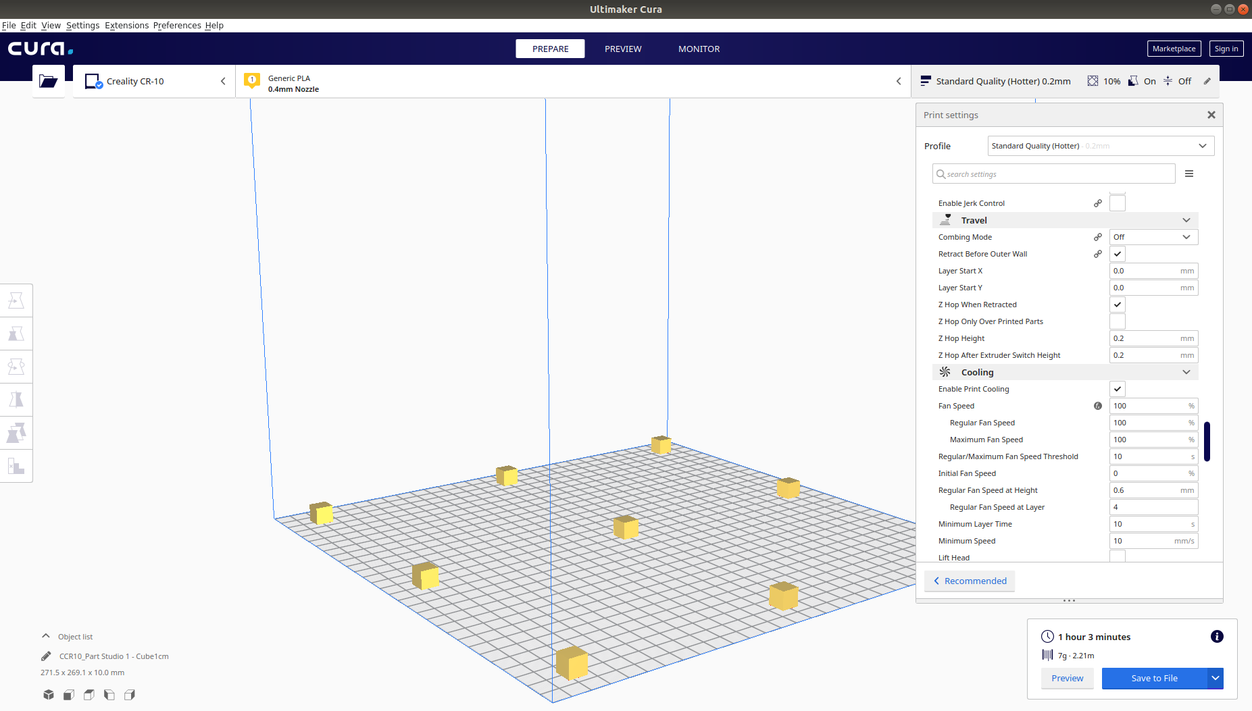Image resolution: width=1252 pixels, height=711 pixels.
Task: Select the Rotate tool in left toolbar
Action: pyautogui.click(x=16, y=367)
